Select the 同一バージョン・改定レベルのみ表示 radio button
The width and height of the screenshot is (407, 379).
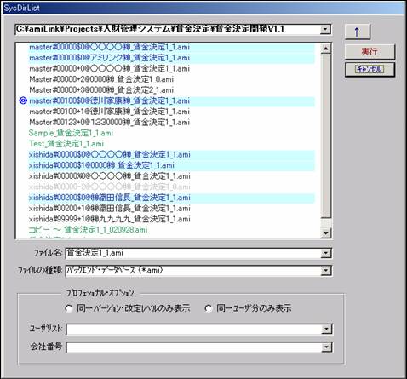(68, 308)
